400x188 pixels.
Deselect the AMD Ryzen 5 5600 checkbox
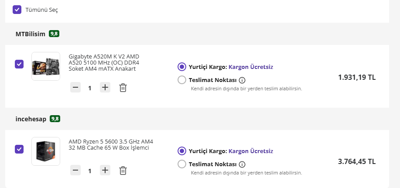coord(19,149)
